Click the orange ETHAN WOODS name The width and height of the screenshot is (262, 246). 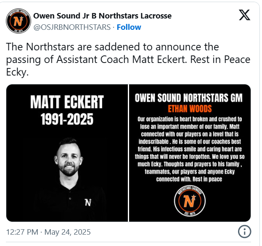pos(190,109)
